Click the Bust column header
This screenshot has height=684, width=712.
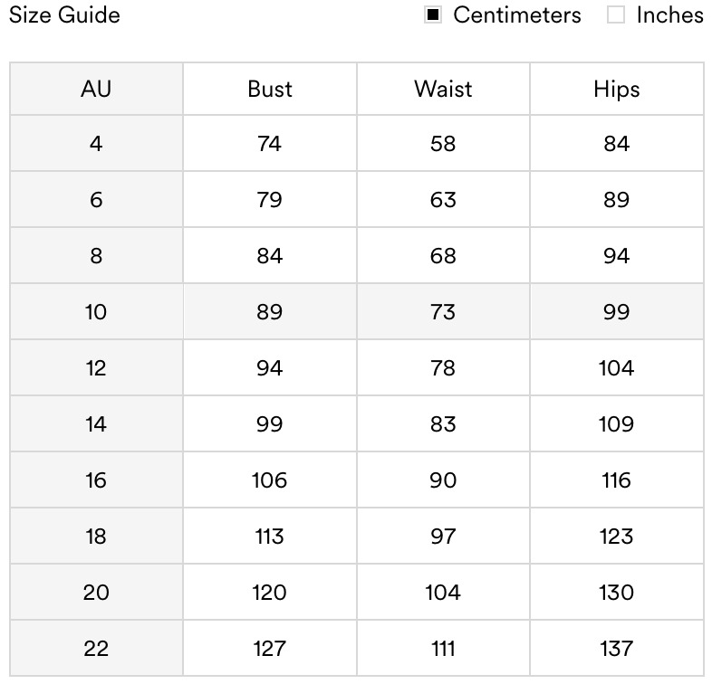click(x=270, y=89)
